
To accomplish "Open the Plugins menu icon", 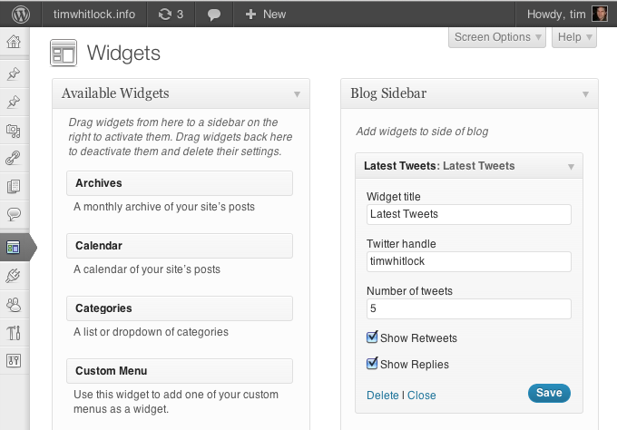I will point(14,276).
